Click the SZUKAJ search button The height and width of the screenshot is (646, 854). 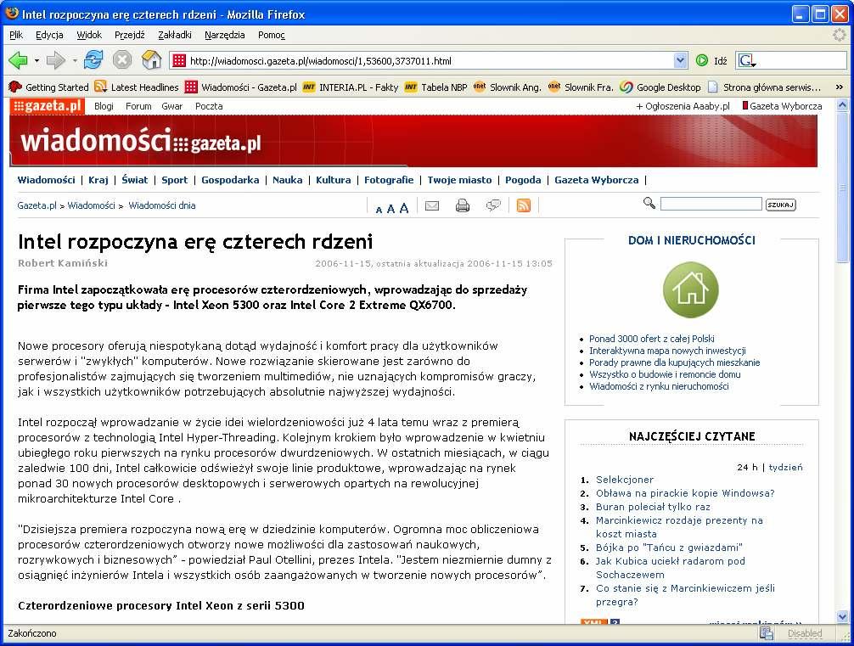pos(780,205)
